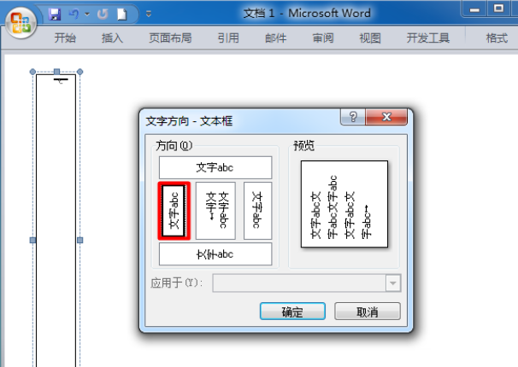Select the horizontal 文字abc orientation at top
The image size is (518, 367).
[x=215, y=167]
